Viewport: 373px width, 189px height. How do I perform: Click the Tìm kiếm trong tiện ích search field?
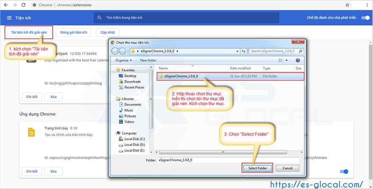click(186, 18)
